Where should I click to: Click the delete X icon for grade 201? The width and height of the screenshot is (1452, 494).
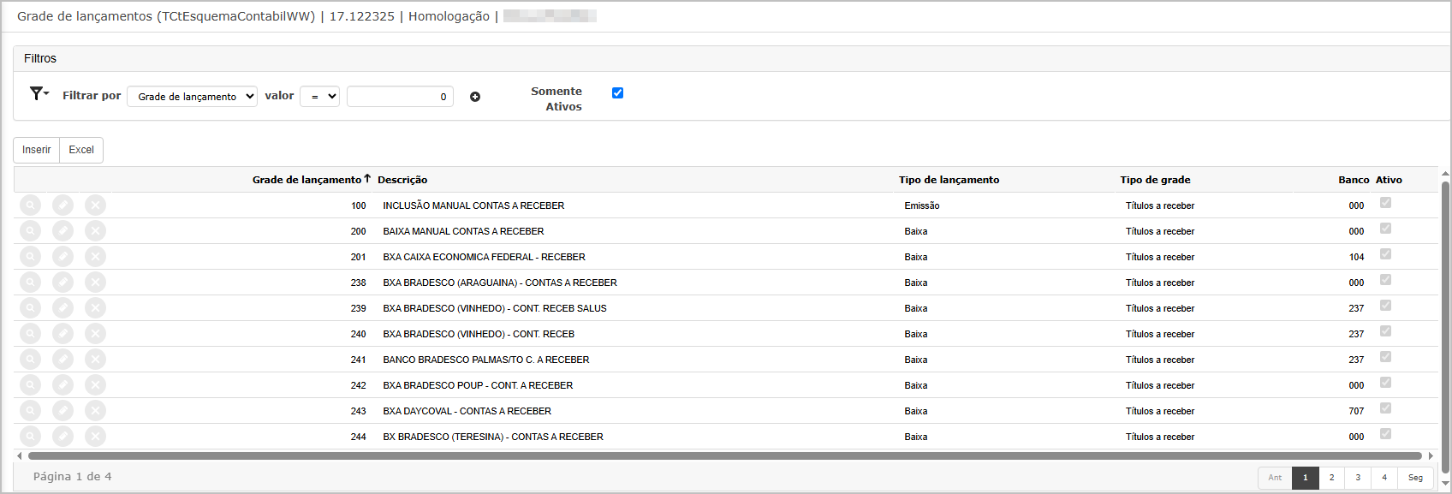95,257
